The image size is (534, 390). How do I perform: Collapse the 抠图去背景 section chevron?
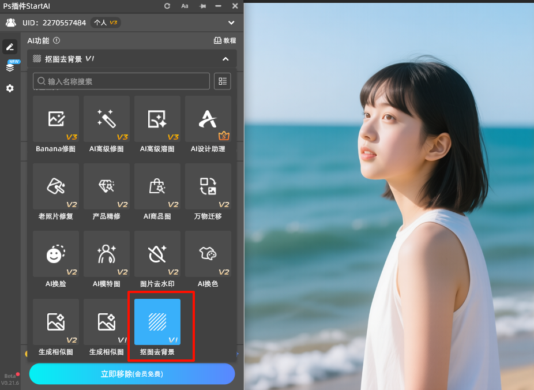225,59
